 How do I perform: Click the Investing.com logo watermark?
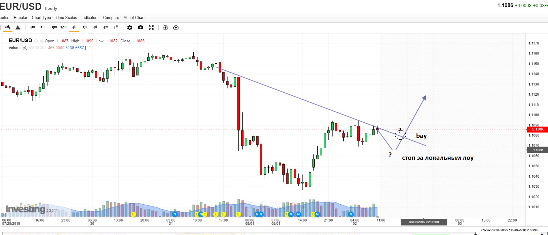tap(32, 210)
